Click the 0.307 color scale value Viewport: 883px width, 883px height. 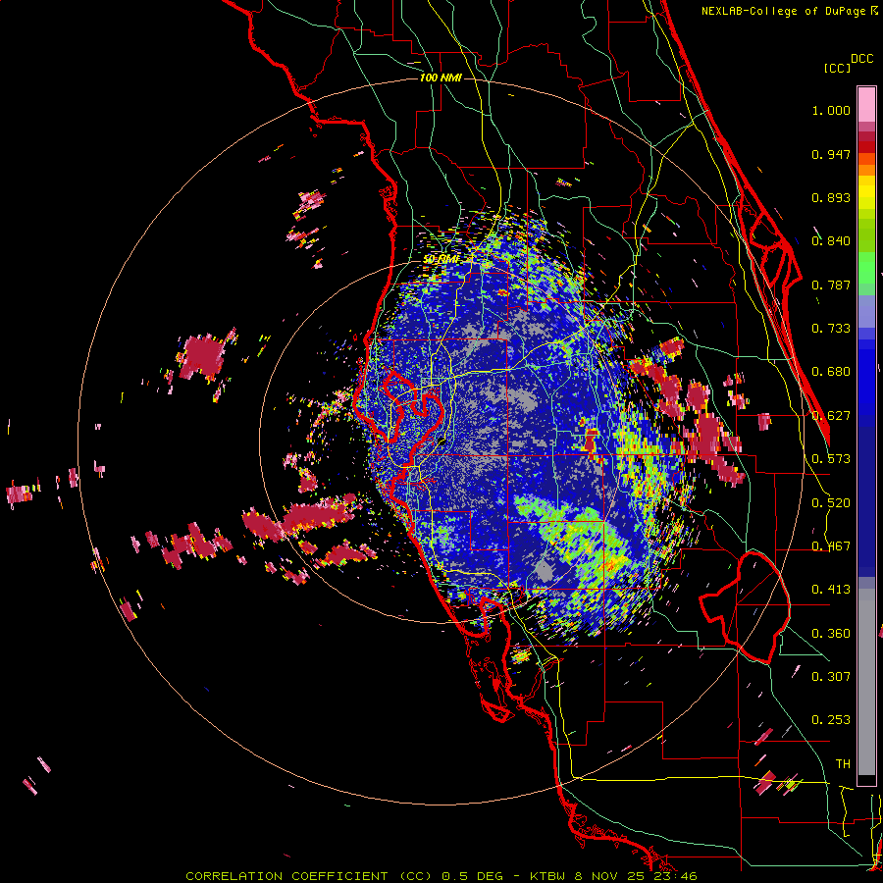pyautogui.click(x=831, y=677)
